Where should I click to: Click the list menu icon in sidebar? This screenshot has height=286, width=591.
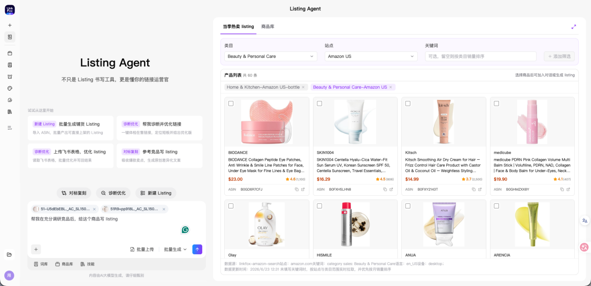coord(10,128)
